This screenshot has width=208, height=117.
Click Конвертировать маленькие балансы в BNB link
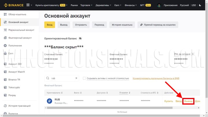point(156,78)
